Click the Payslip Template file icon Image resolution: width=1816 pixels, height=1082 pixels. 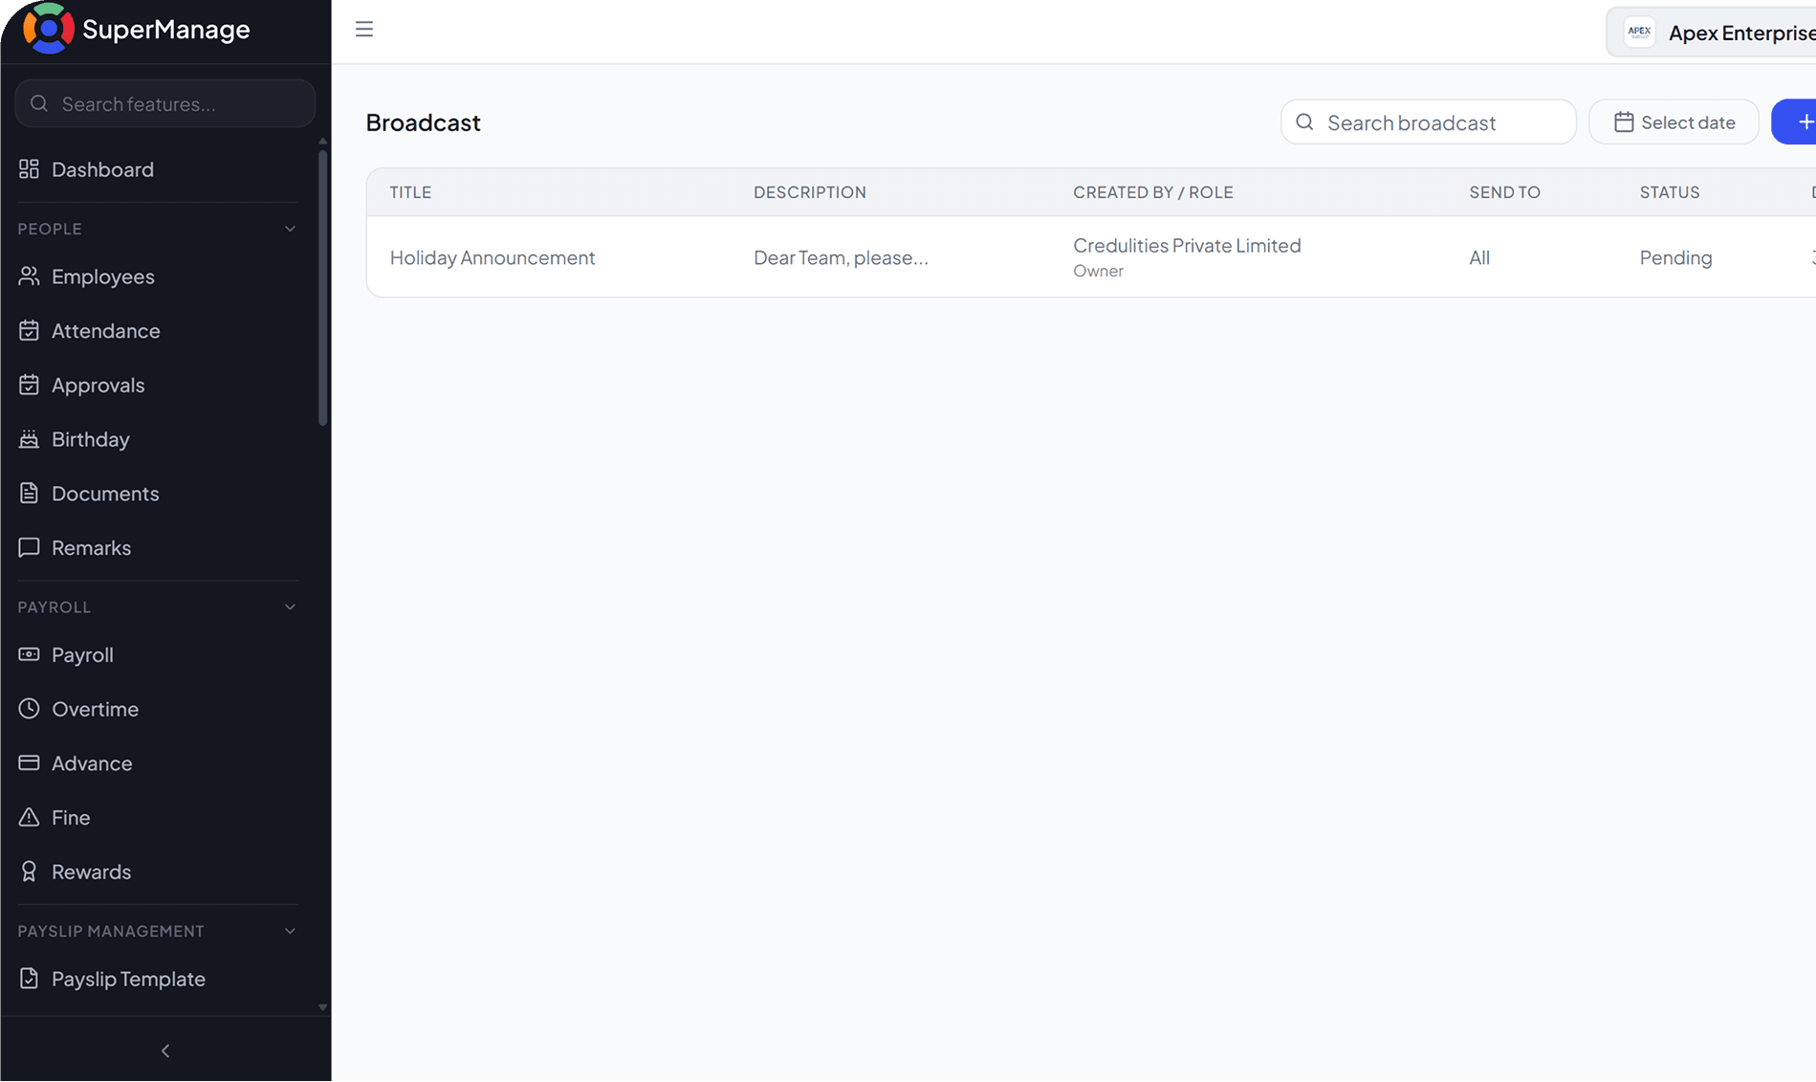tap(29, 979)
